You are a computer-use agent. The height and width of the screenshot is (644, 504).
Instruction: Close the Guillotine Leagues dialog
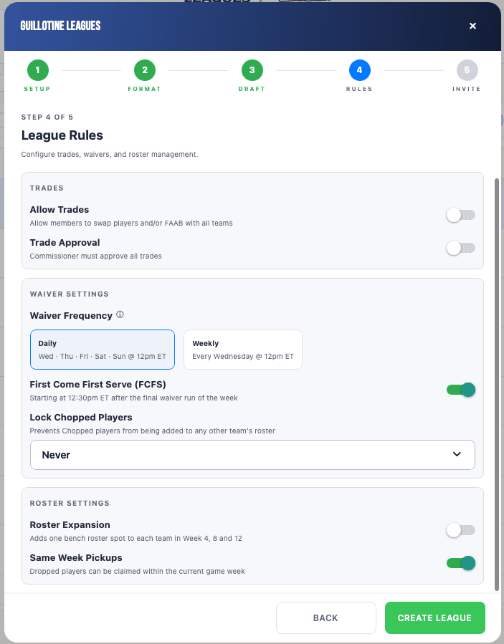(x=472, y=26)
